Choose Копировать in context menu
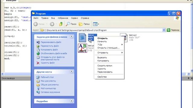 tap(109, 61)
